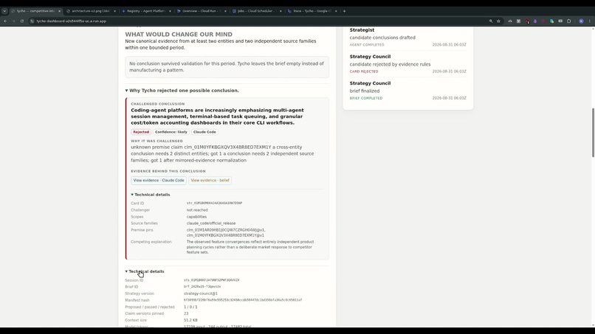
Task: Close the Registry - Agent Platform tab
Action: 170,11
